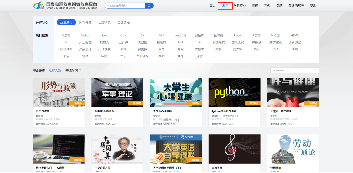Click the Python hot search keyword
This screenshot has width=353, height=173.
[x=85, y=36]
